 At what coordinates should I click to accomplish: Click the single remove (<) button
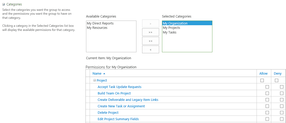[x=150, y=49]
